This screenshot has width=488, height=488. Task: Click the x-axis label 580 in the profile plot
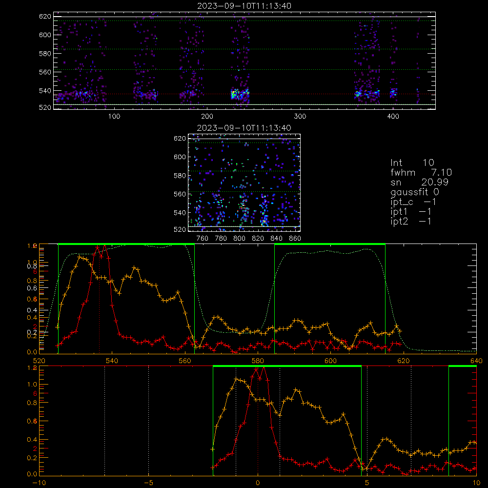pyautogui.click(x=258, y=361)
